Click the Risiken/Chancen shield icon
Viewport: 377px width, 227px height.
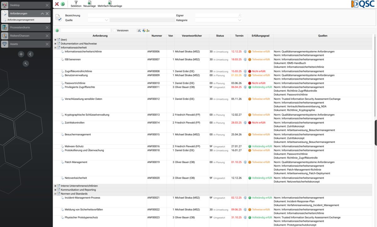(x=5, y=36)
